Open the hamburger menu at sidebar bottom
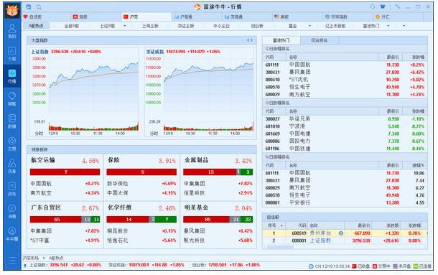 pos(11,260)
